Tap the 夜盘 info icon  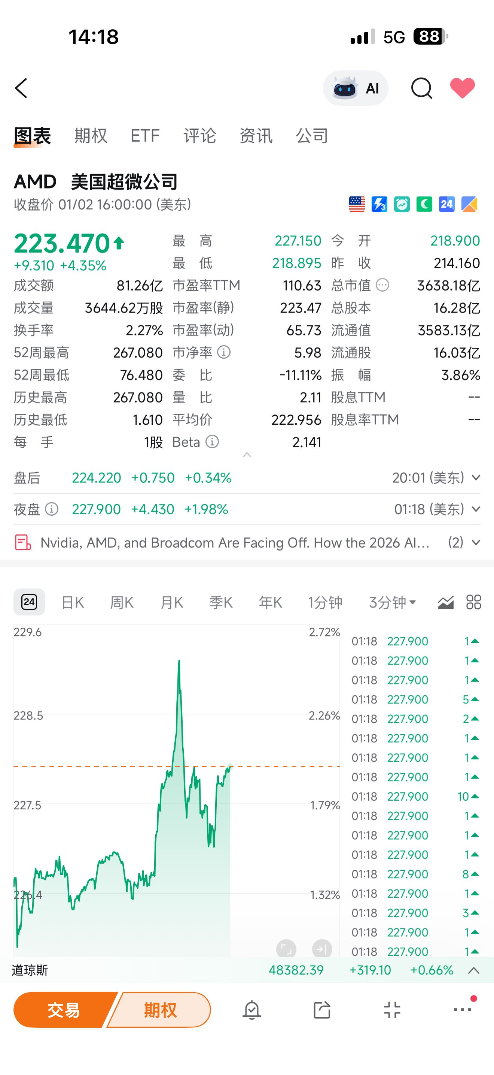point(51,509)
